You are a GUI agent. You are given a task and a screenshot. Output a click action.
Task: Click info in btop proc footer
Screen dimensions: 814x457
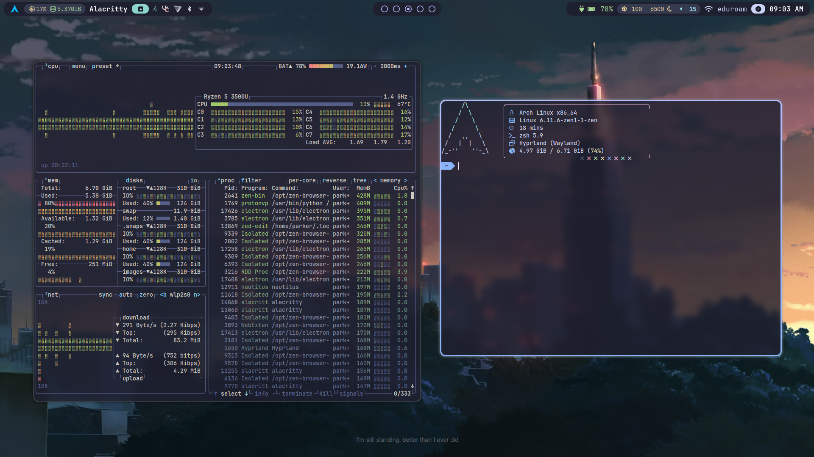(262, 394)
